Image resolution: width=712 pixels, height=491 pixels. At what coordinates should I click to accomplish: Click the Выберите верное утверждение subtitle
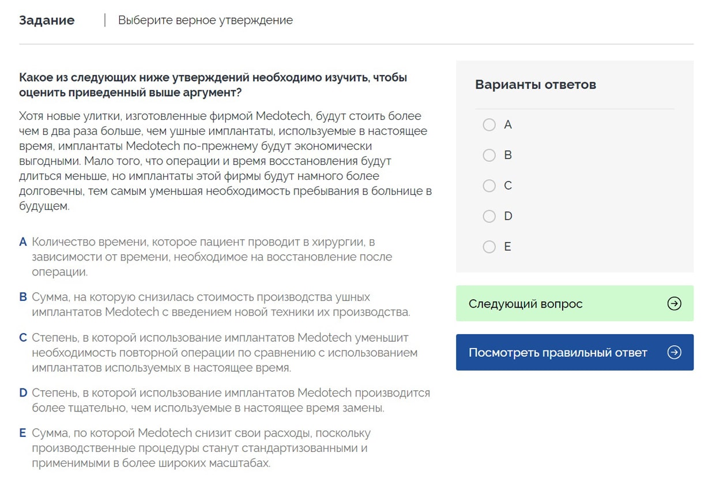coord(205,20)
